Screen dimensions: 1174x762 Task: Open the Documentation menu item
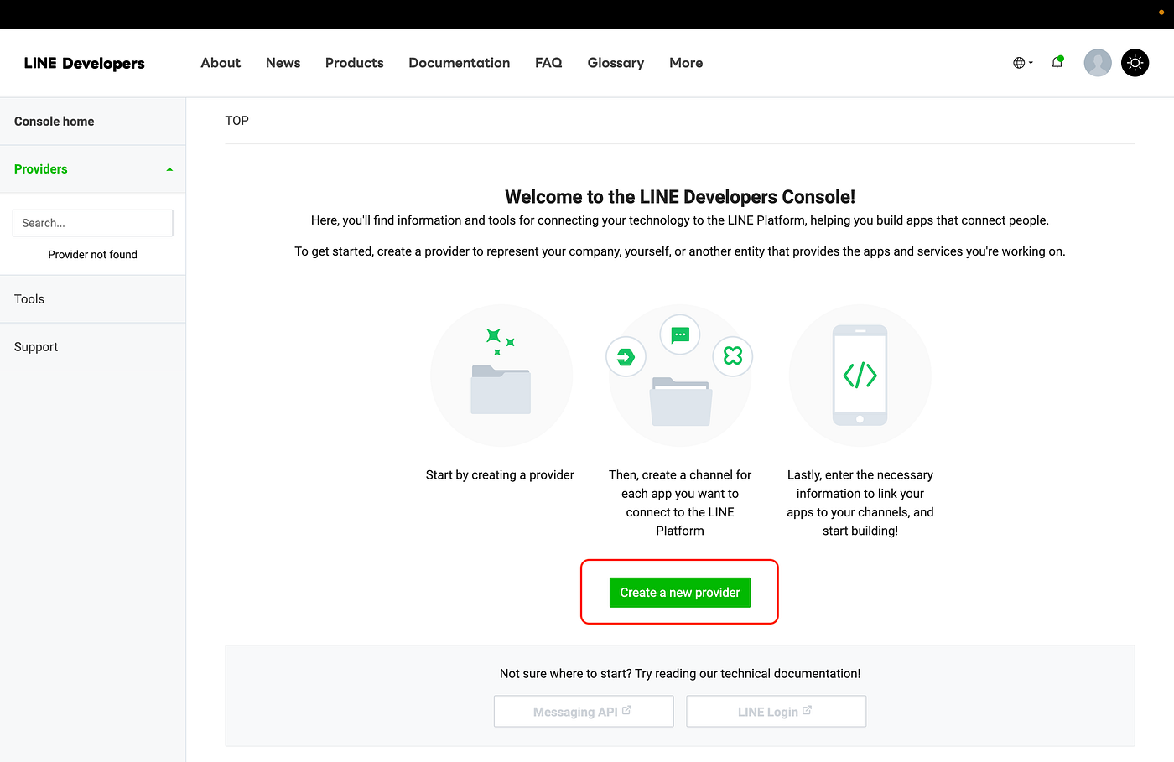tap(460, 63)
